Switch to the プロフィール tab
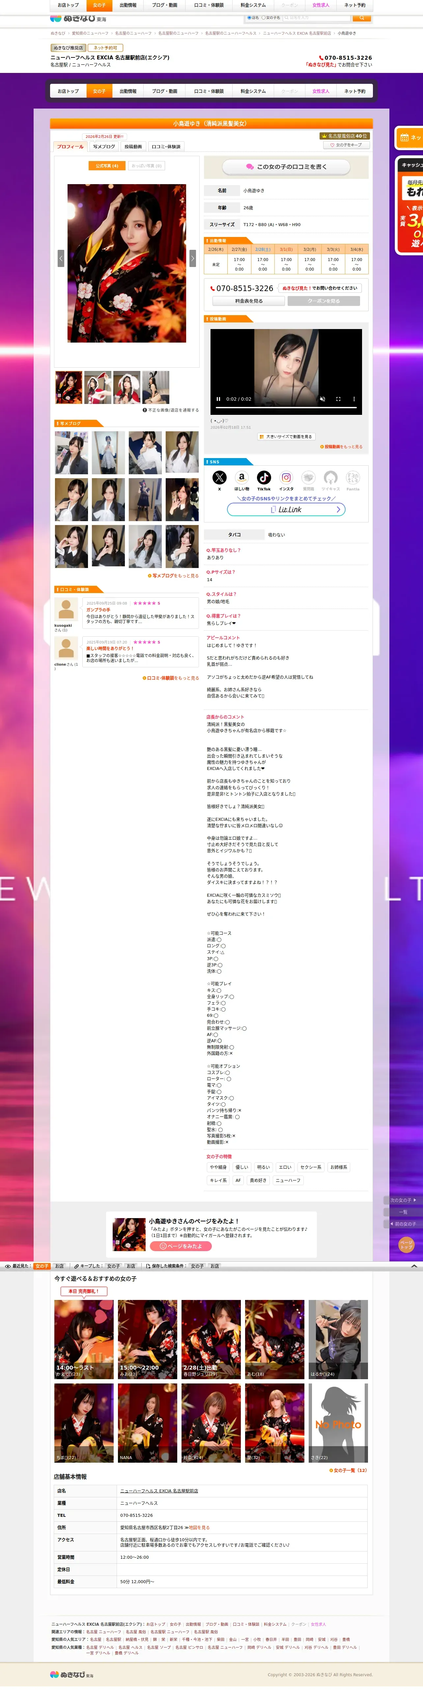Screen dimensions: 423x1696 [70, 147]
